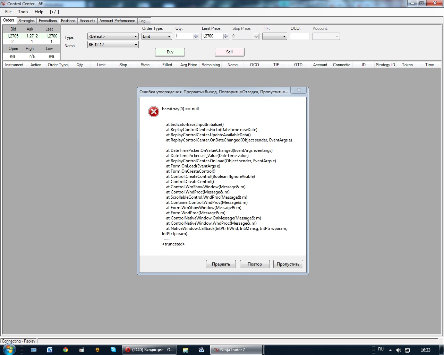Sort by the Time column header

point(430,65)
